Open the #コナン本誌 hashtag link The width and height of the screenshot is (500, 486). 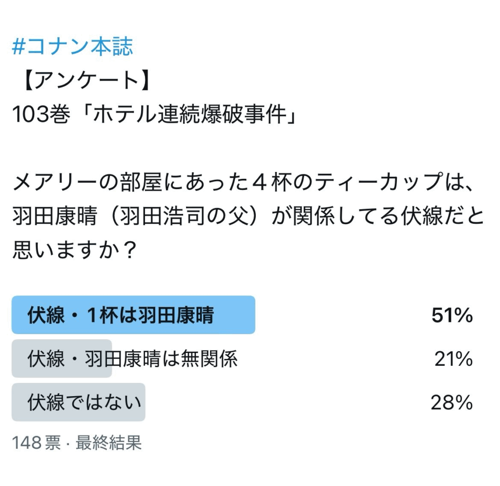(72, 47)
